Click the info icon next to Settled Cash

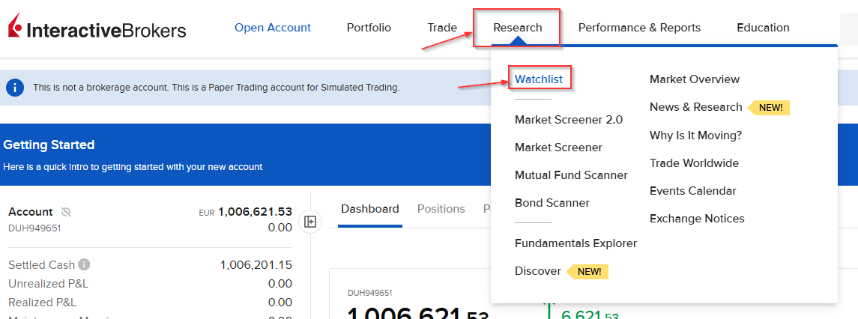pyautogui.click(x=84, y=265)
